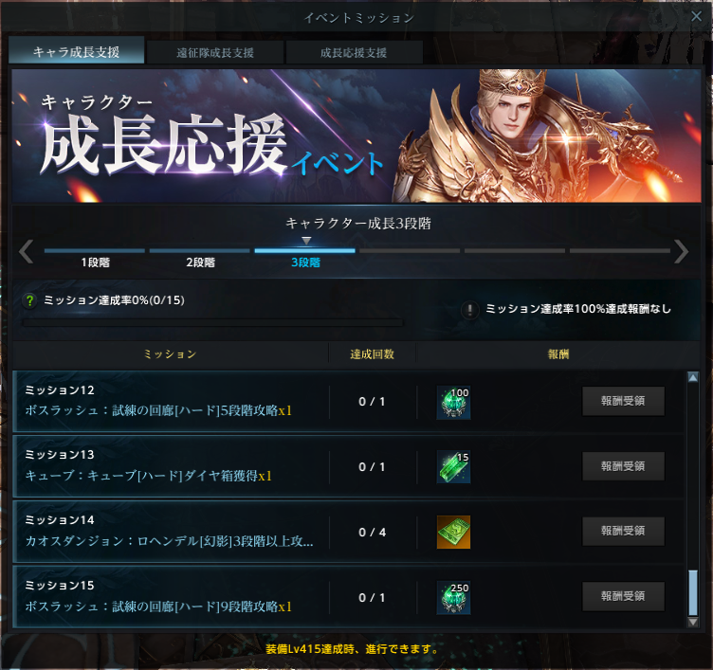This screenshot has width=713, height=670.
Task: Click the mission list scrollbar thumb
Action: click(693, 592)
